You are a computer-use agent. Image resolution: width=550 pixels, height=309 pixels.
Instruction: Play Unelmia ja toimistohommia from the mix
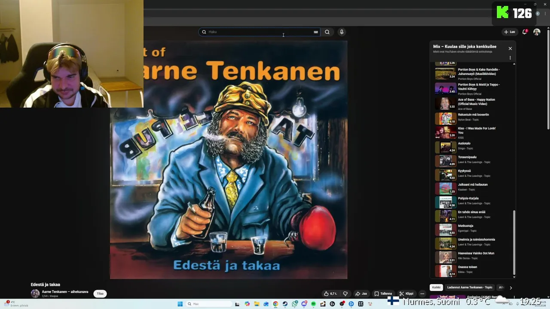tap(474, 242)
